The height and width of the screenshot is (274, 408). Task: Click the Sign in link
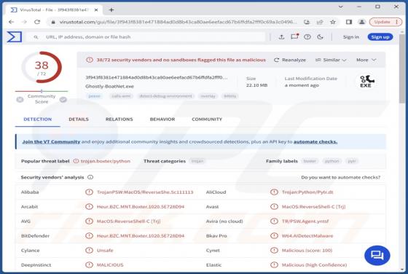pyautogui.click(x=350, y=37)
